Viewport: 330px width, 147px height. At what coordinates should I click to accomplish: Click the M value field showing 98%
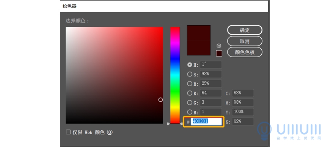click(243, 103)
